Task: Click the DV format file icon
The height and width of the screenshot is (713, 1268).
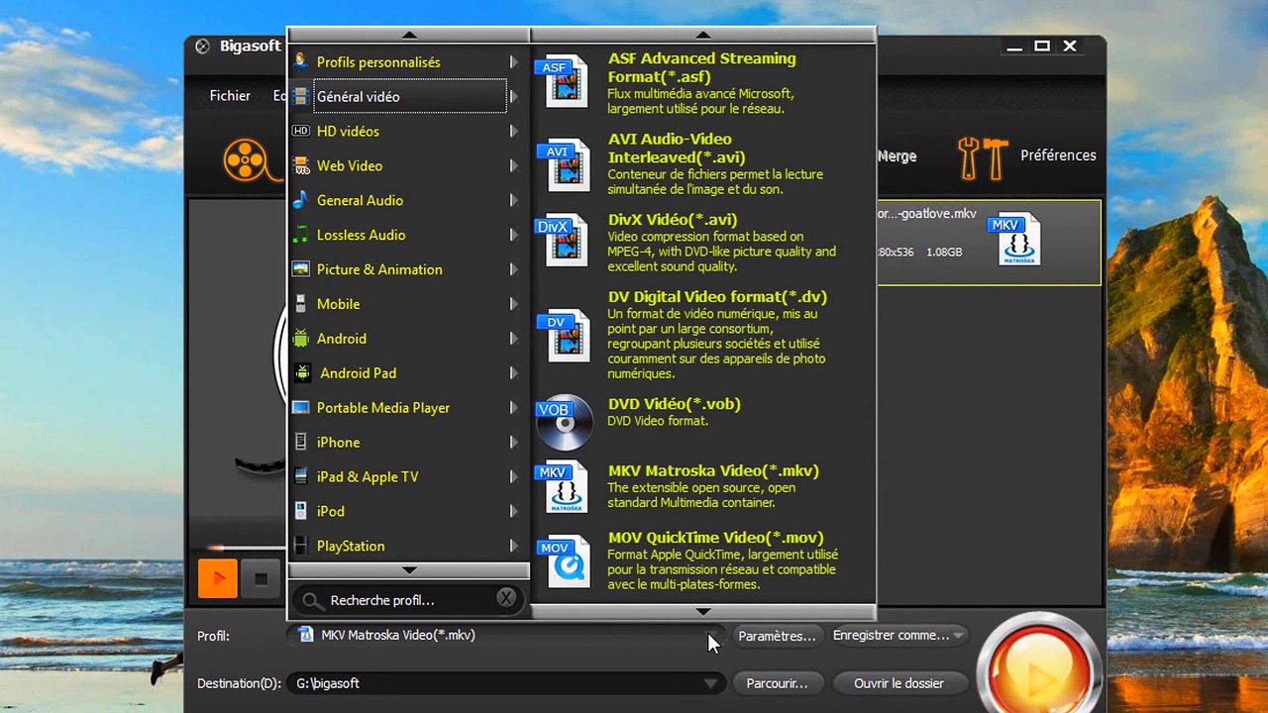Action: (563, 336)
